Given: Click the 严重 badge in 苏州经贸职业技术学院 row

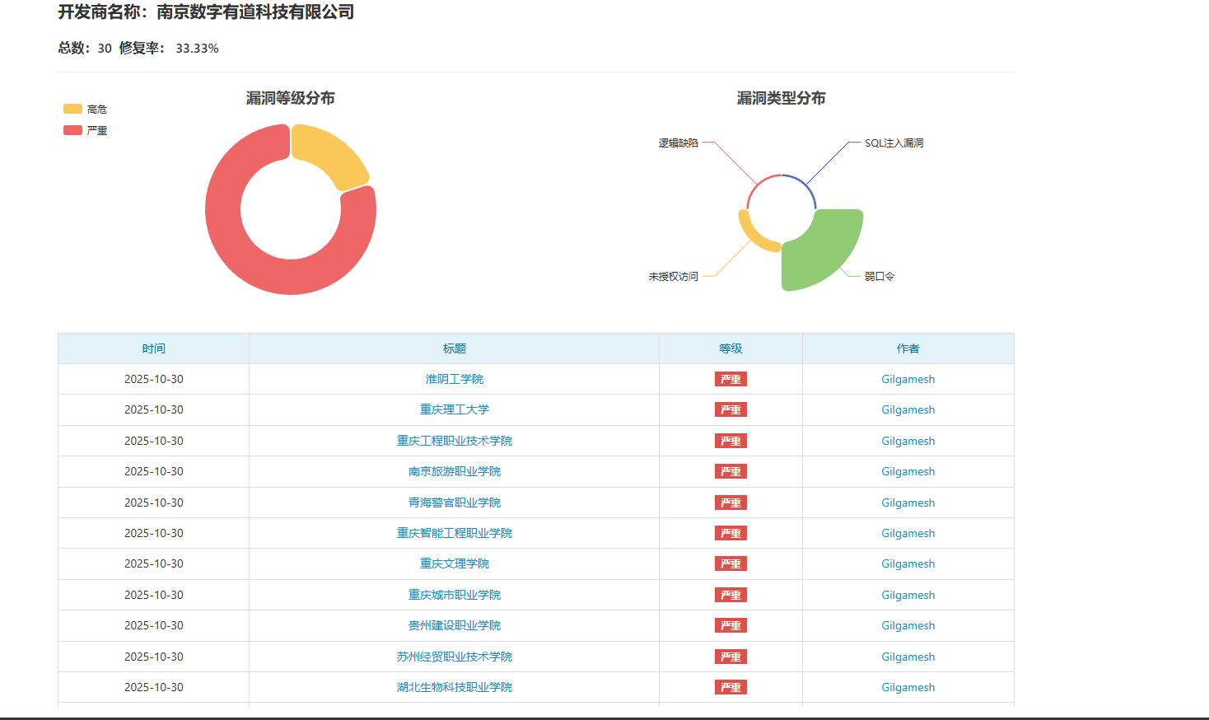Looking at the screenshot, I should click(x=731, y=657).
